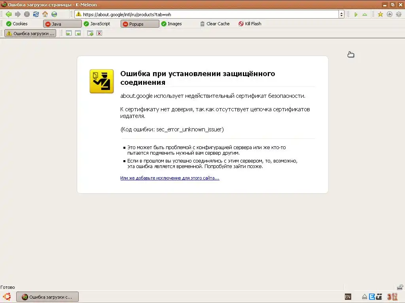405x303 pixels.
Task: Click 'about.google использует недействительный сертификат' text
Action: [x=213, y=96]
